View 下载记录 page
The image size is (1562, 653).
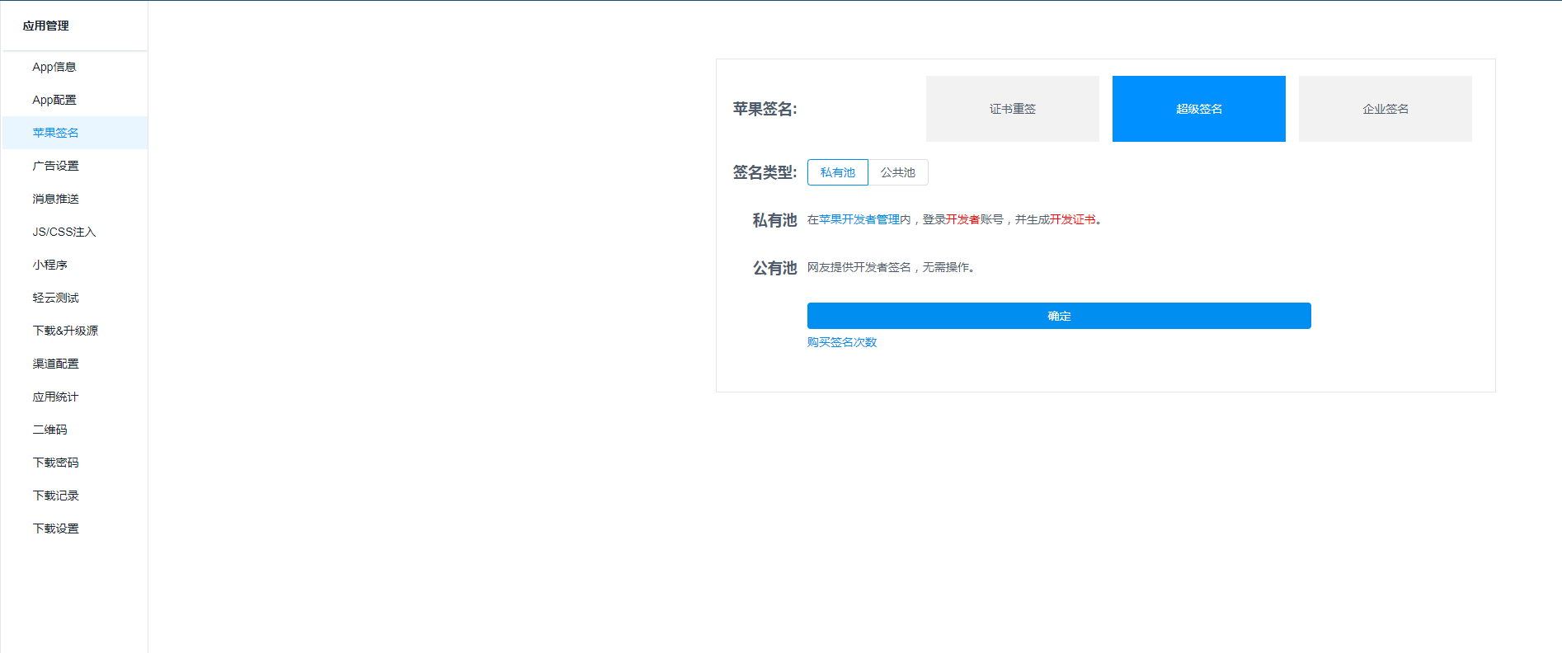click(74, 496)
